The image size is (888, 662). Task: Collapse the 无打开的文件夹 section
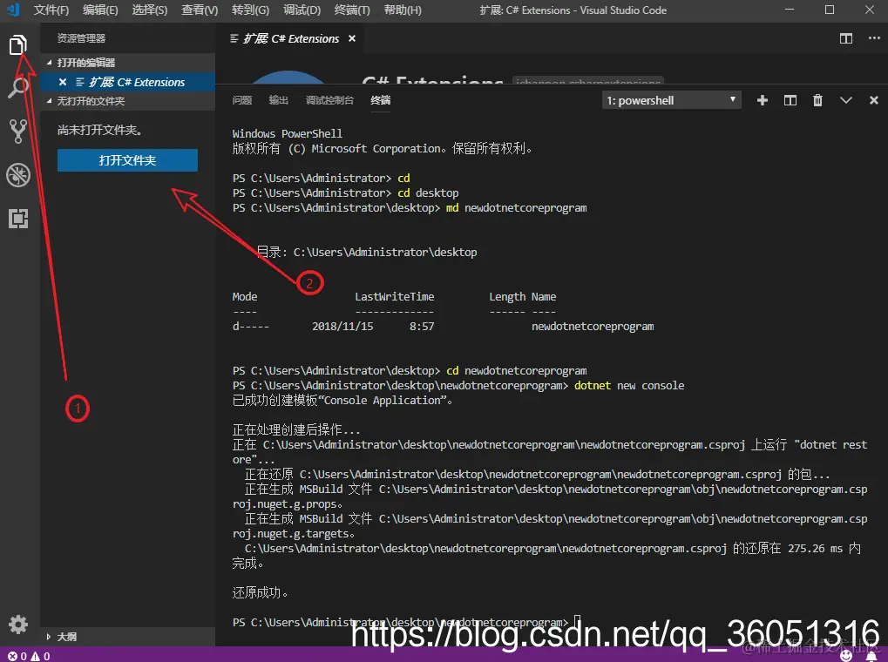pos(128,101)
